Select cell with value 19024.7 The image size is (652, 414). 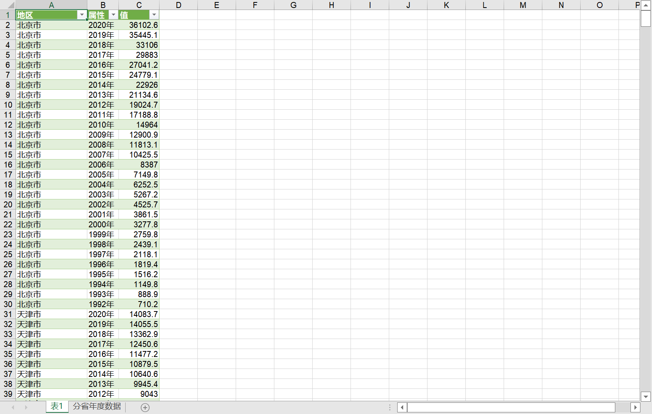coord(139,105)
